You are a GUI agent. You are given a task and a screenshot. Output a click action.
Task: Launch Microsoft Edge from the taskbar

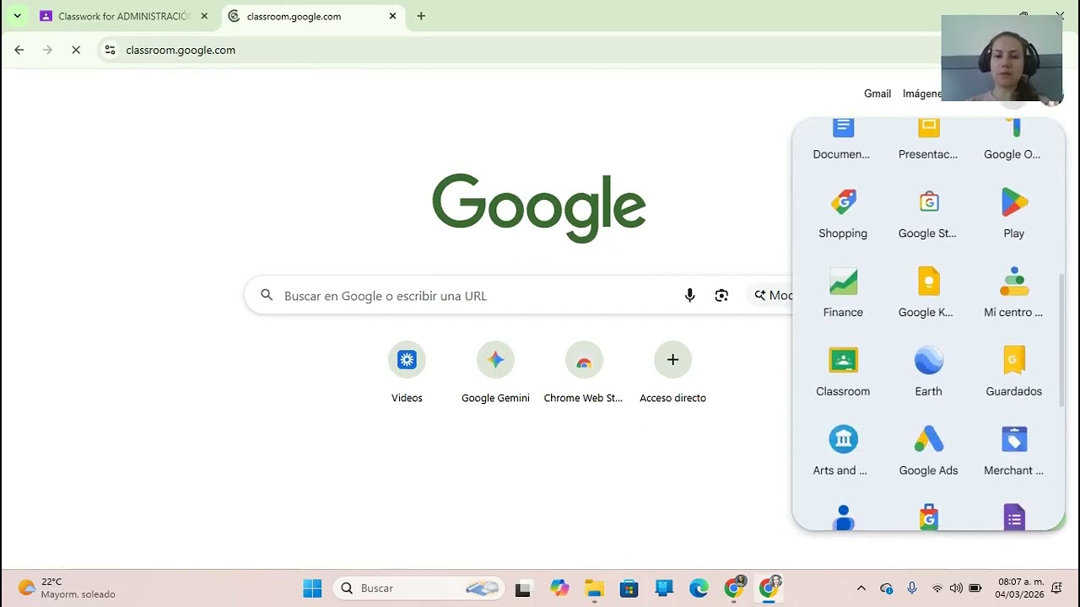point(699,588)
